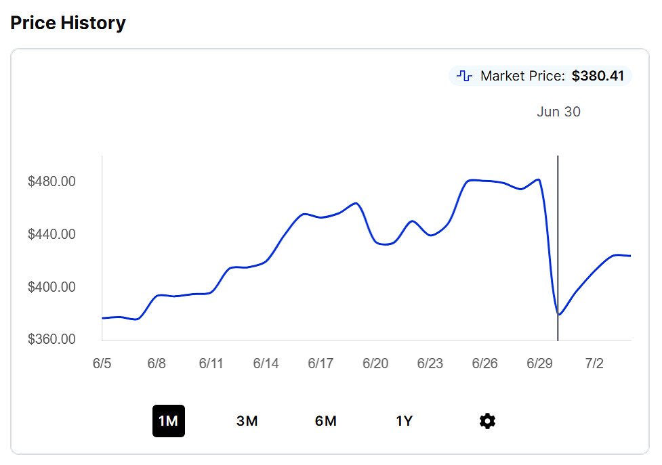Click the 6/5 date axis label
The image size is (662, 465).
tap(102, 363)
